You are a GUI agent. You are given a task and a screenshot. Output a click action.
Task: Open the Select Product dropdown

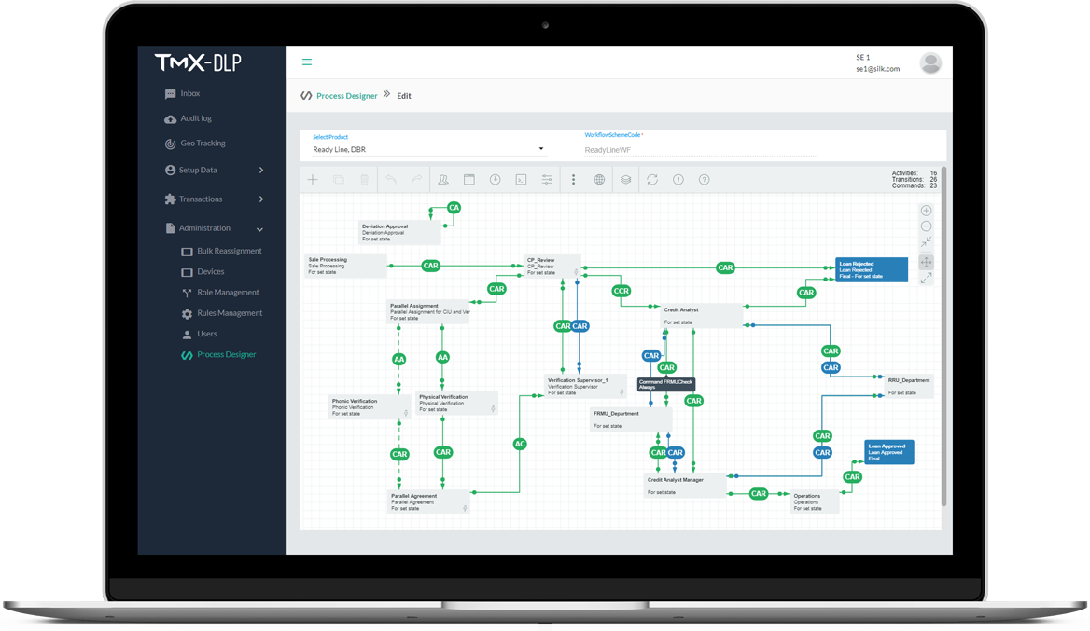click(429, 148)
